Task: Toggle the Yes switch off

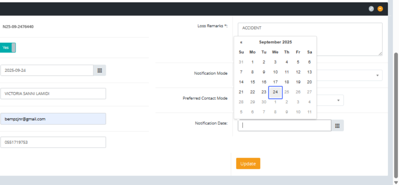Action: click(x=8, y=48)
